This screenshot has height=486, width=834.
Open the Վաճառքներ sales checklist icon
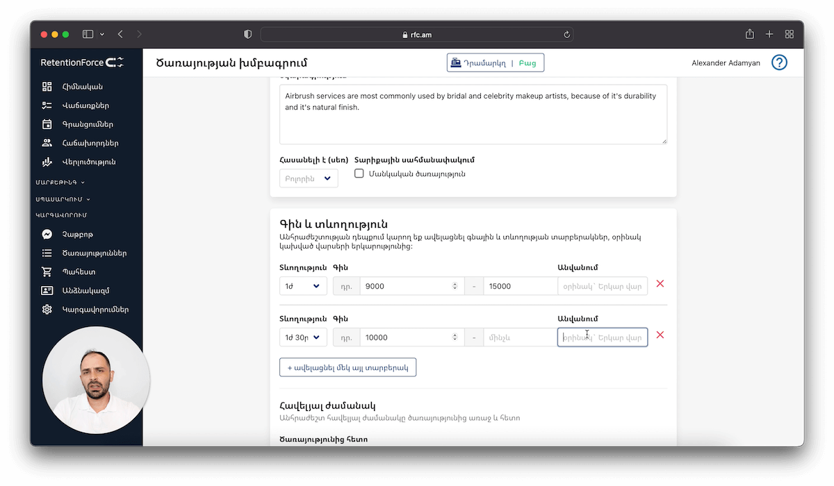[x=47, y=106]
